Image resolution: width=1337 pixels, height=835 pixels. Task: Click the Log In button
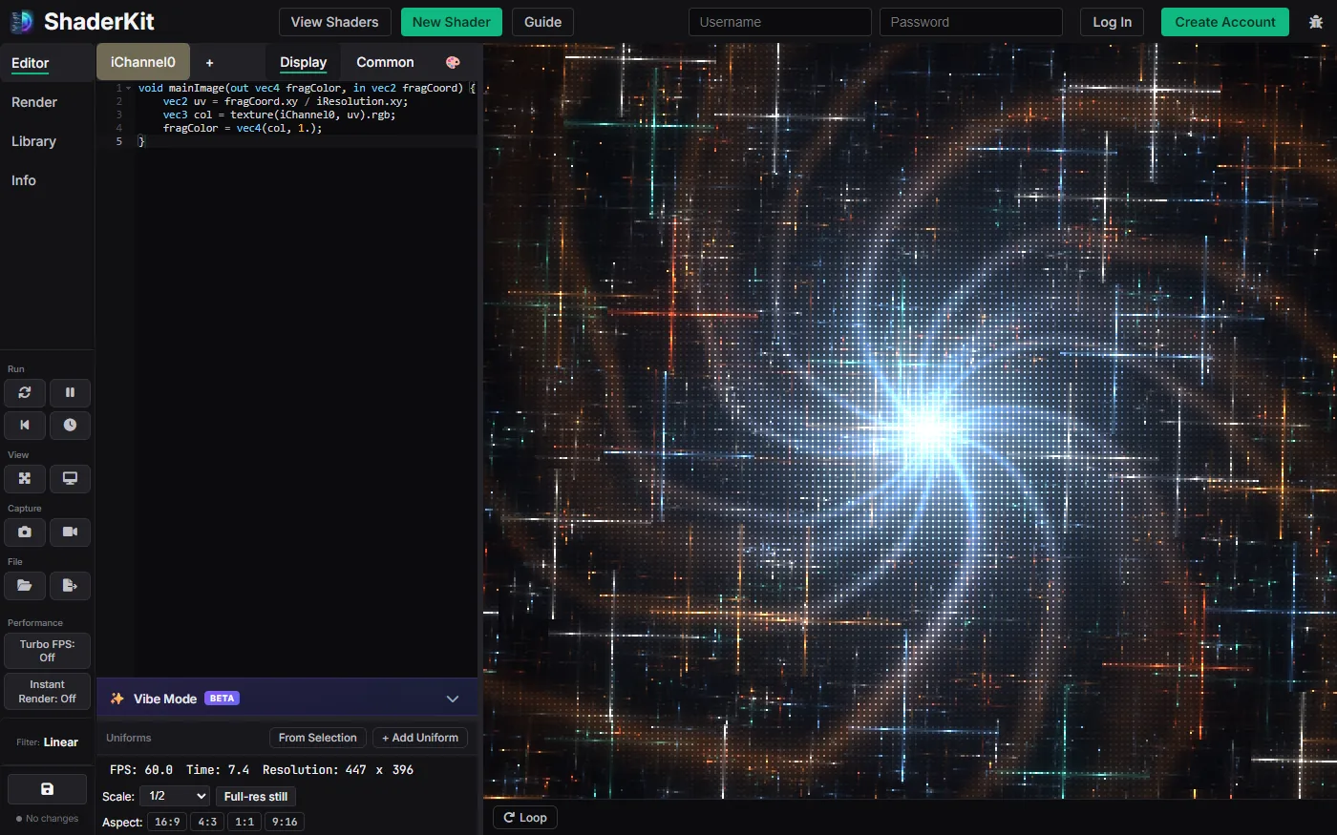click(1112, 22)
